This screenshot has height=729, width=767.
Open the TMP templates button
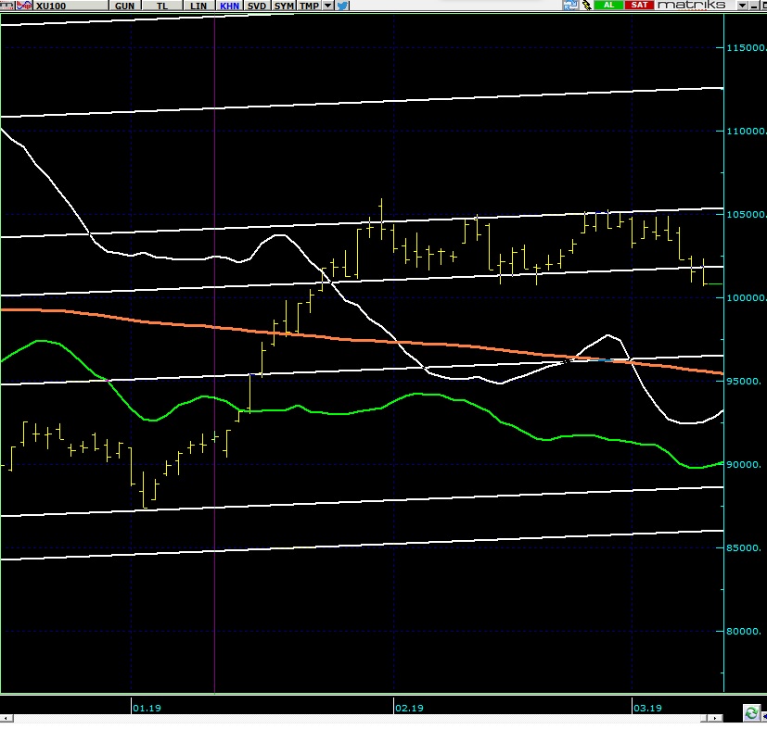point(309,6)
